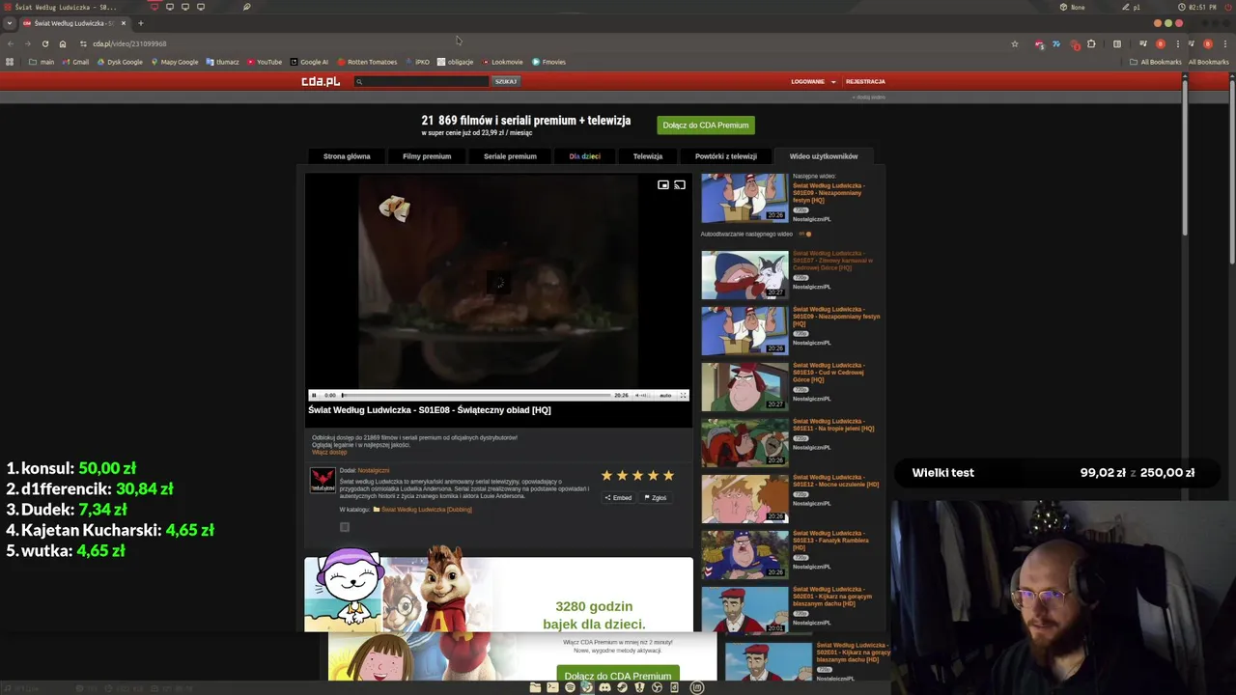Open the Dla dzieci tab

click(584, 156)
